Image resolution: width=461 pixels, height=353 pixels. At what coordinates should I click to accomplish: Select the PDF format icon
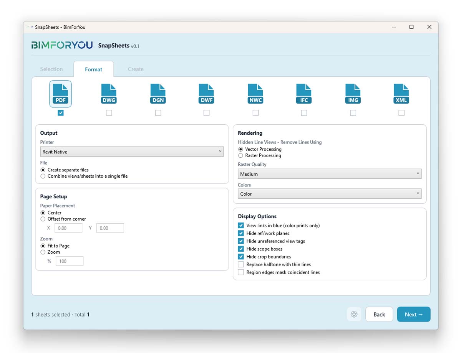60,94
